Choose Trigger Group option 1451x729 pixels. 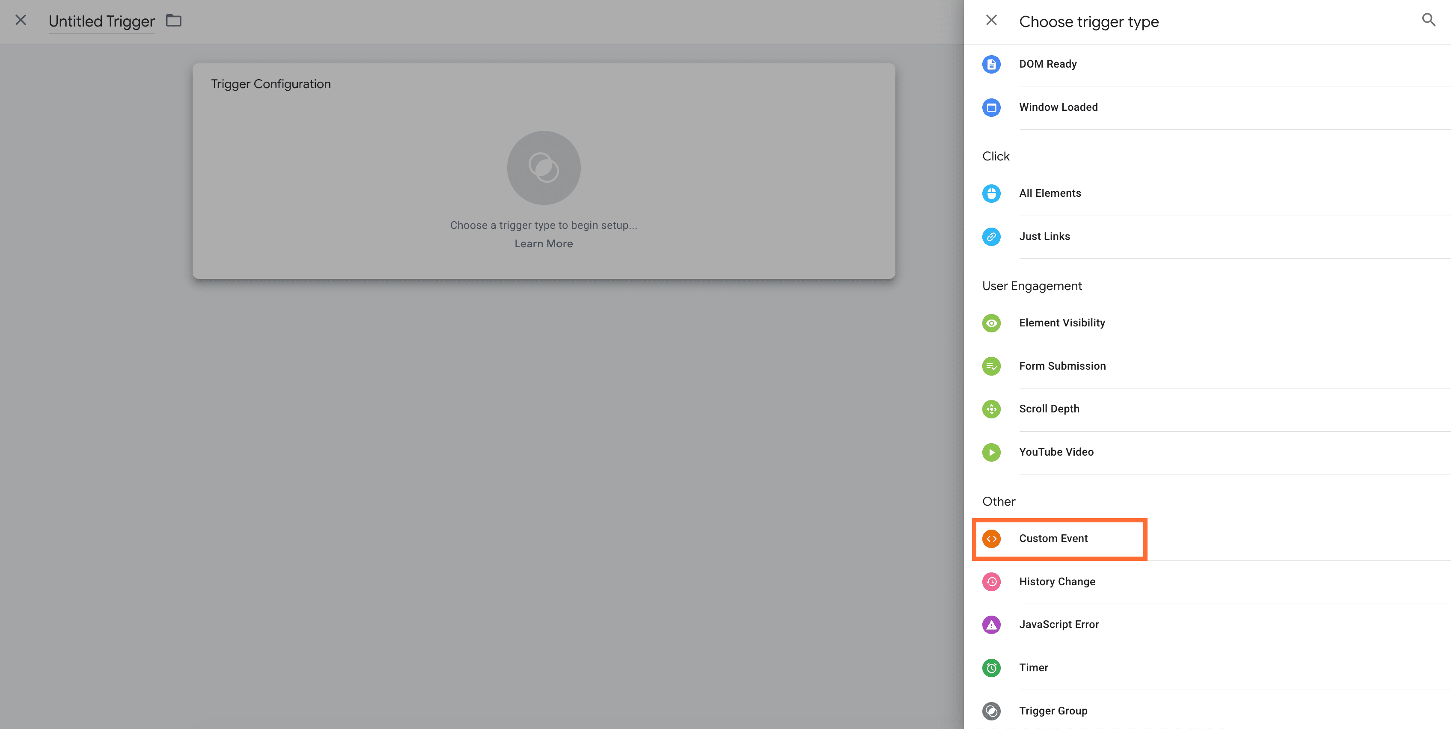[1053, 711]
